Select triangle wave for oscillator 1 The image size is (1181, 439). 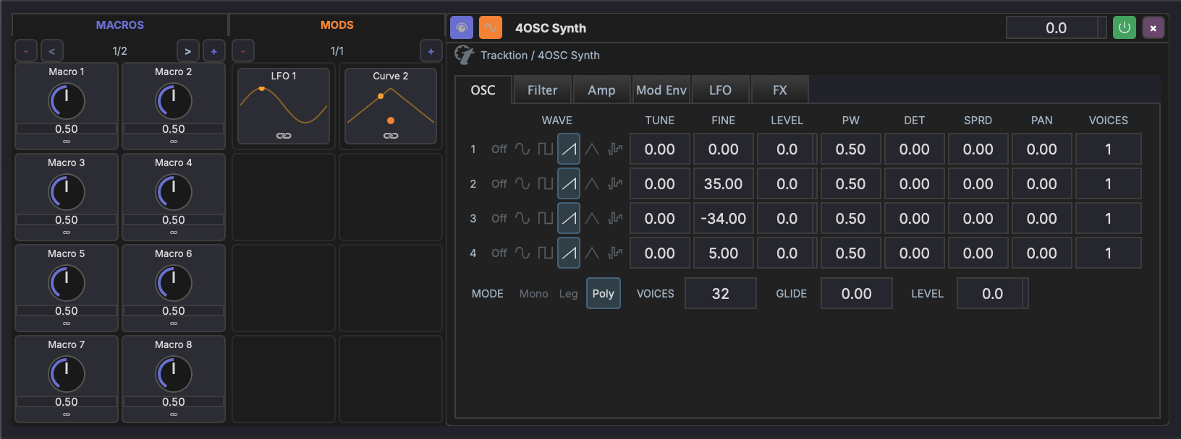click(592, 149)
